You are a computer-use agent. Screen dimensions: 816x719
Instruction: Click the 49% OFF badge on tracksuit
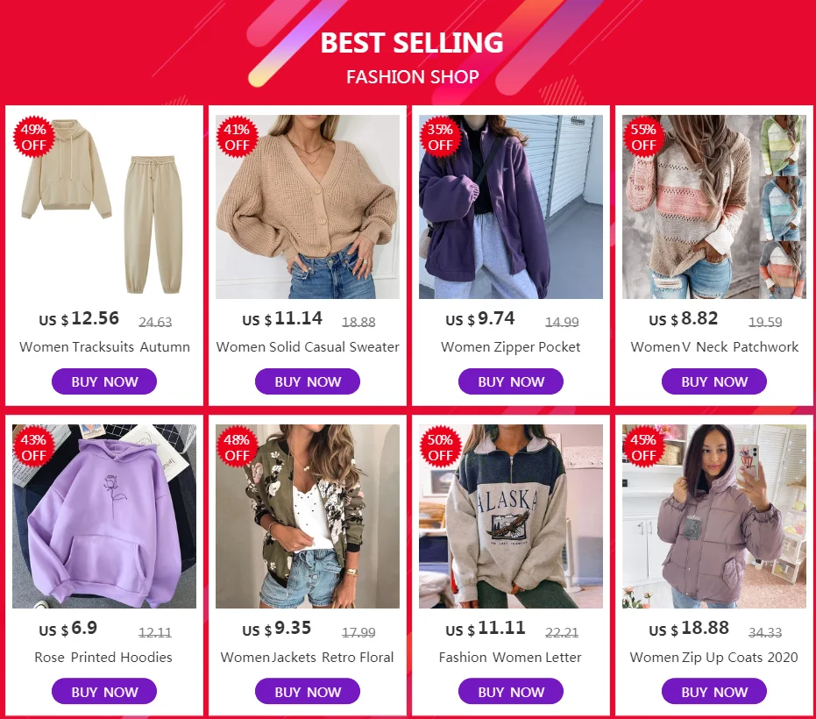(x=34, y=137)
